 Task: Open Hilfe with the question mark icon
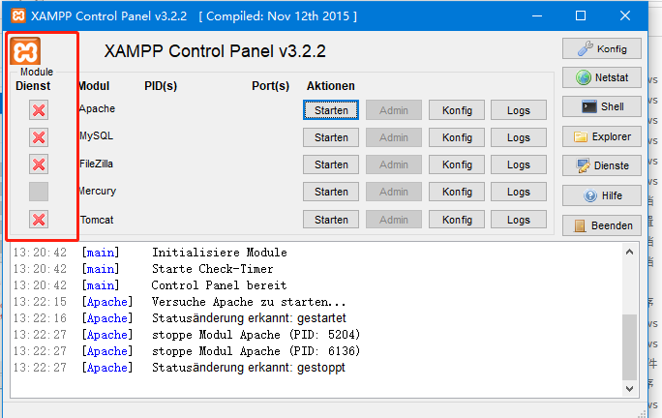pos(602,195)
